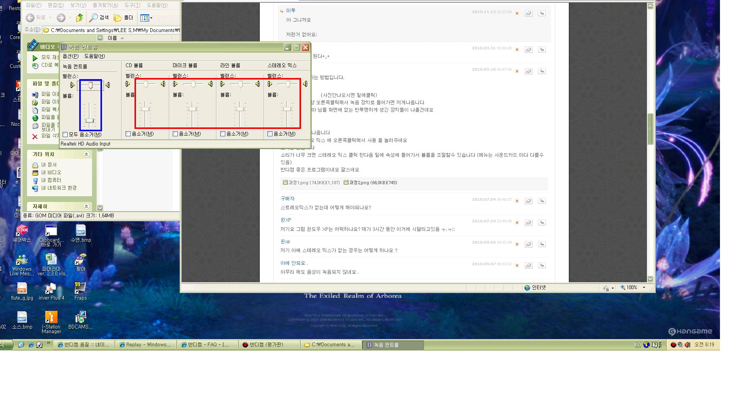Edit the 2010.07.24 윈XP comment
This screenshot has width=742, height=417.
tap(528, 223)
